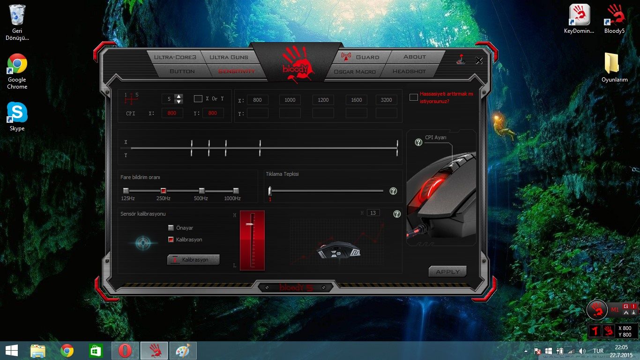640x360 pixels.
Task: Open the Oyunlarım desktop folder
Action: click(x=614, y=67)
